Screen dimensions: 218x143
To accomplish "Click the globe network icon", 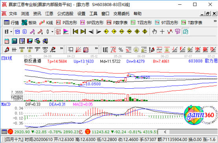I will click(x=37, y=41).
